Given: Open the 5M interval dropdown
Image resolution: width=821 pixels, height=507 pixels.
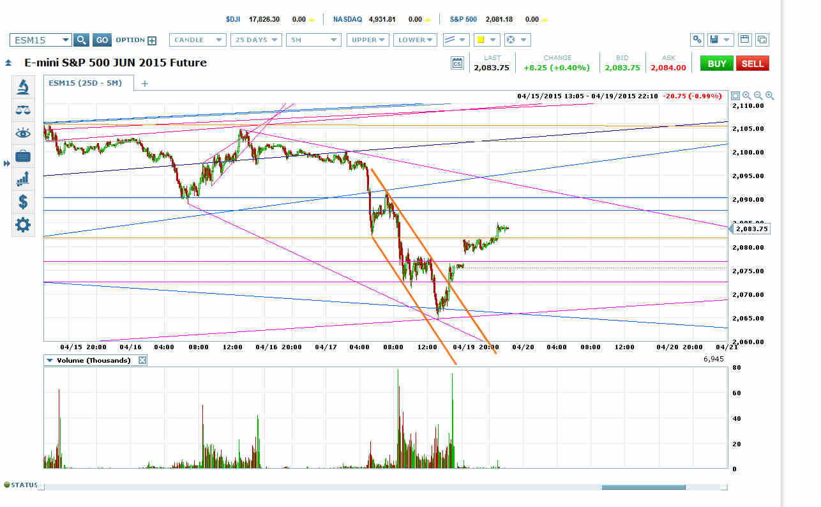Looking at the screenshot, I should pyautogui.click(x=313, y=40).
